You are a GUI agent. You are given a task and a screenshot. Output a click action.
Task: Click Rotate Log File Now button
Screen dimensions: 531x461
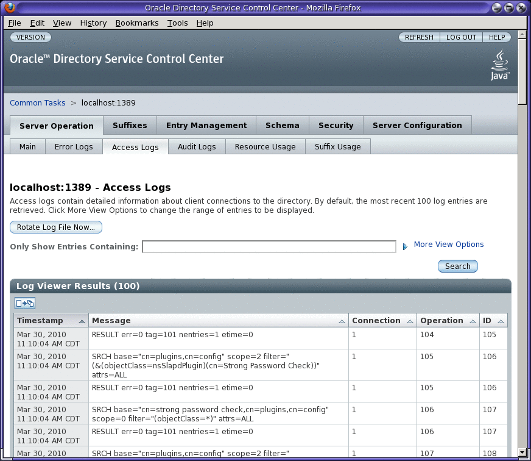pyautogui.click(x=56, y=227)
